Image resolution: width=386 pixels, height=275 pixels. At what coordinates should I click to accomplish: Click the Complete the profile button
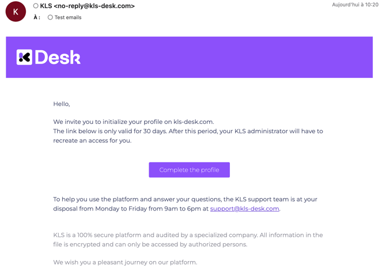point(189,169)
